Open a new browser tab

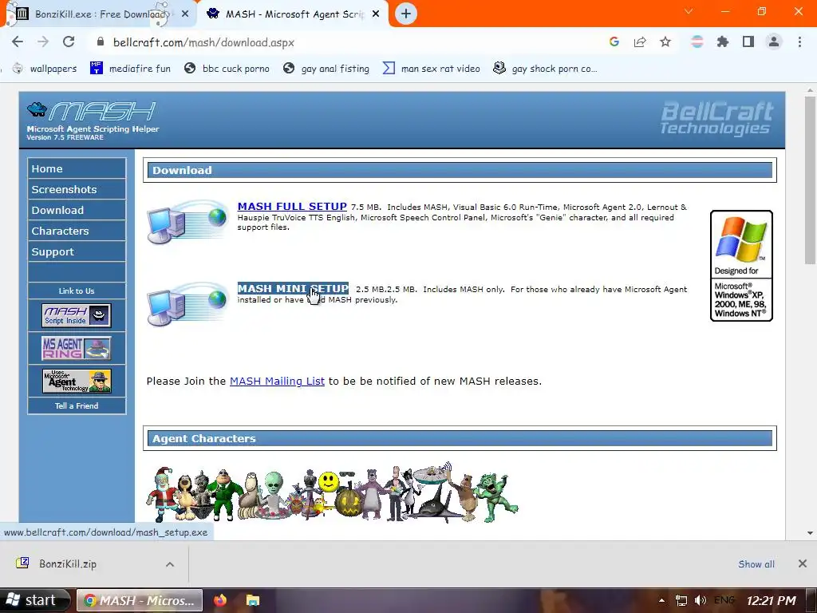[406, 14]
